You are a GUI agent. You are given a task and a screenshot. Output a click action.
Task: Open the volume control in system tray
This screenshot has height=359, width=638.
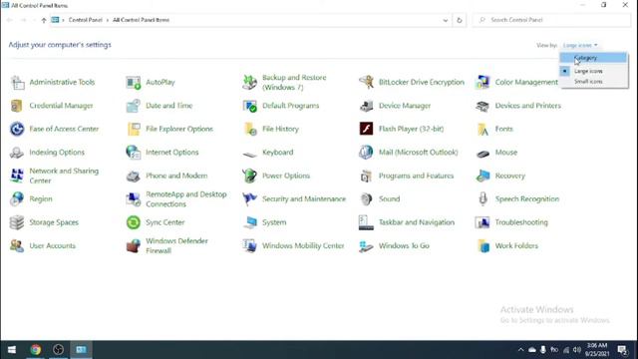tap(577, 350)
